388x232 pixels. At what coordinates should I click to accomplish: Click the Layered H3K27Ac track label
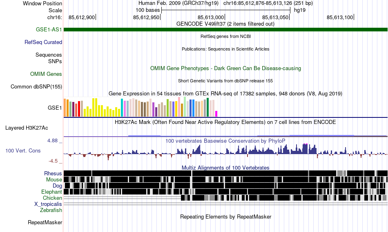(x=27, y=128)
